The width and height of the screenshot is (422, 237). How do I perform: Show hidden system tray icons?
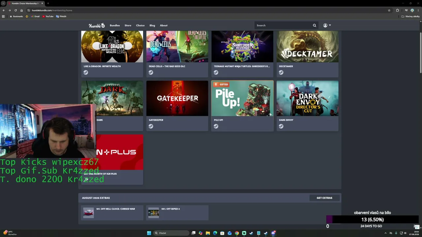(385, 233)
